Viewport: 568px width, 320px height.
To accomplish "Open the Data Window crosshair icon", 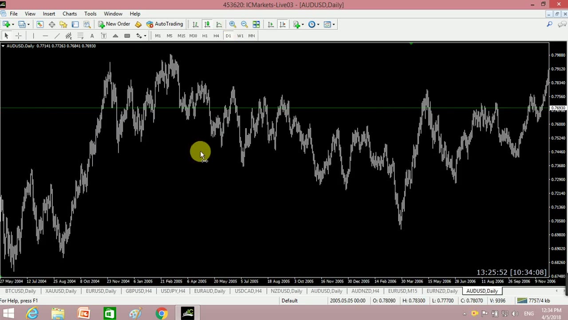I will pyautogui.click(x=51, y=24).
